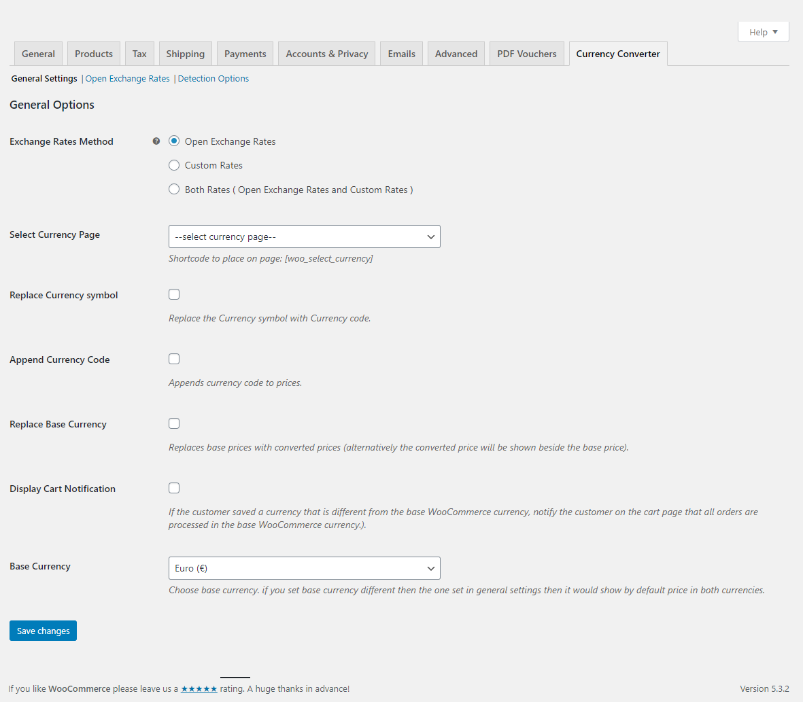Enable Replace Currency symbol checkbox

(x=174, y=294)
